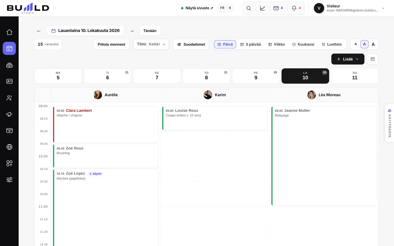Open the Näytä sivusto link
The image size is (394, 246).
click(197, 8)
